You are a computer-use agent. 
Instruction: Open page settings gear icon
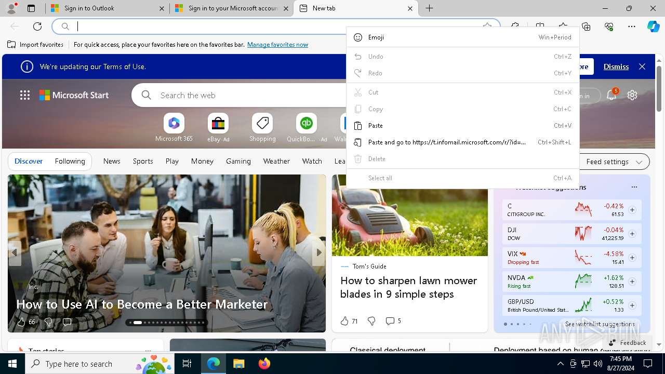pos(632,95)
